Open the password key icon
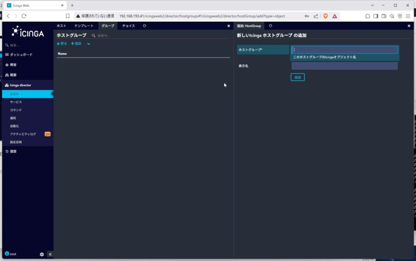 (x=307, y=16)
